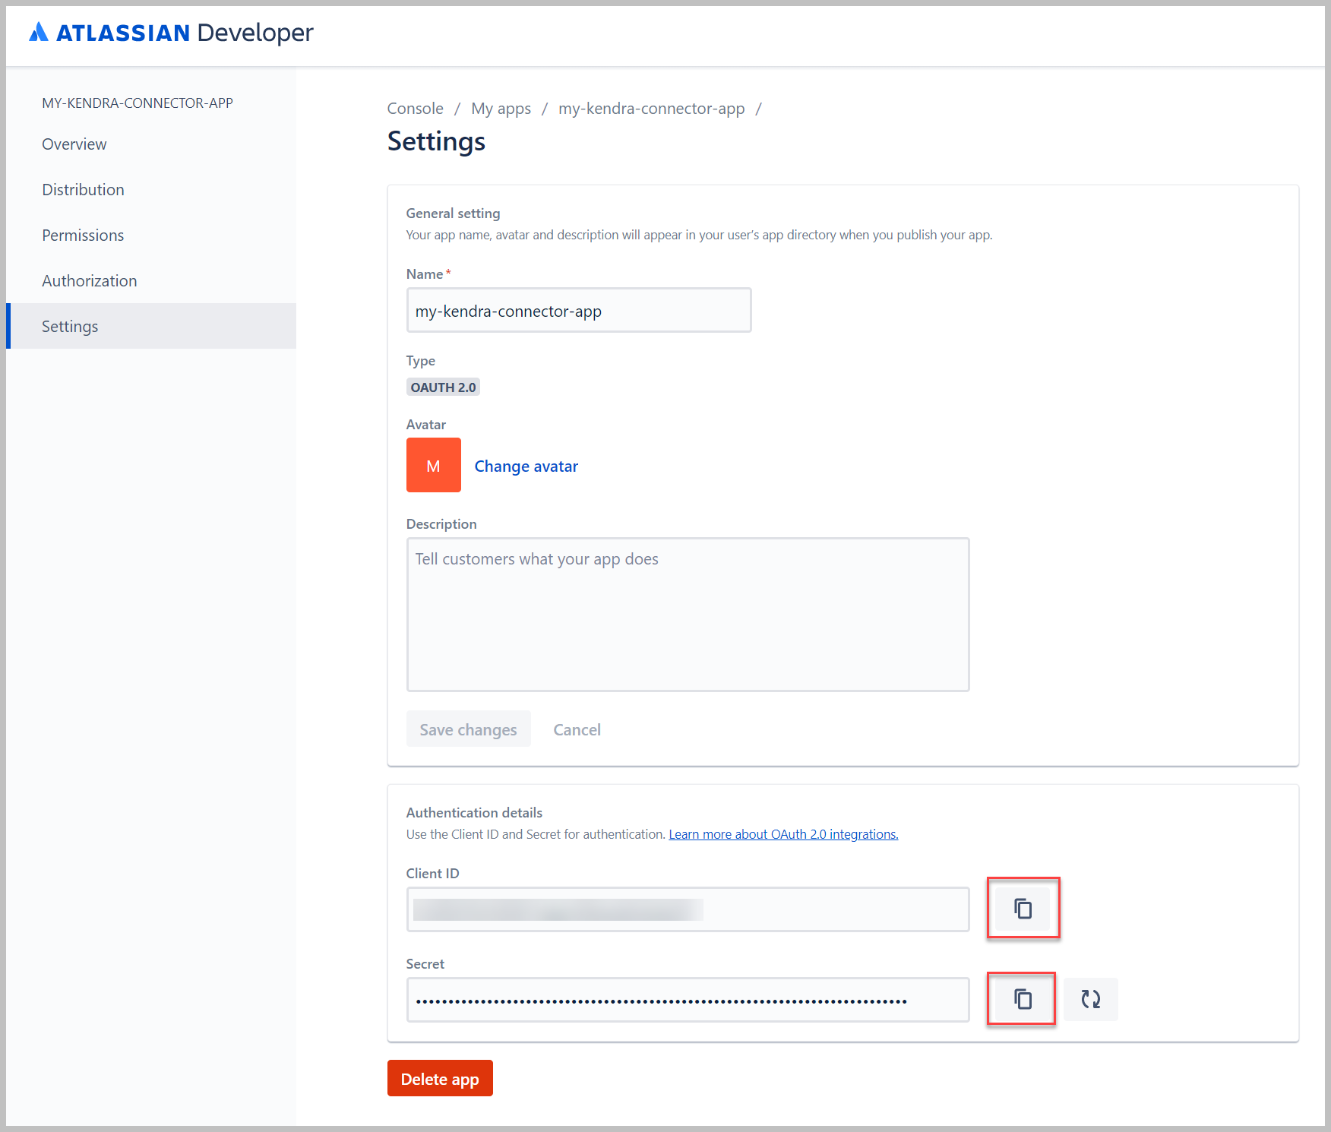Open the Overview sidebar section
This screenshot has height=1132, width=1331.
74,144
